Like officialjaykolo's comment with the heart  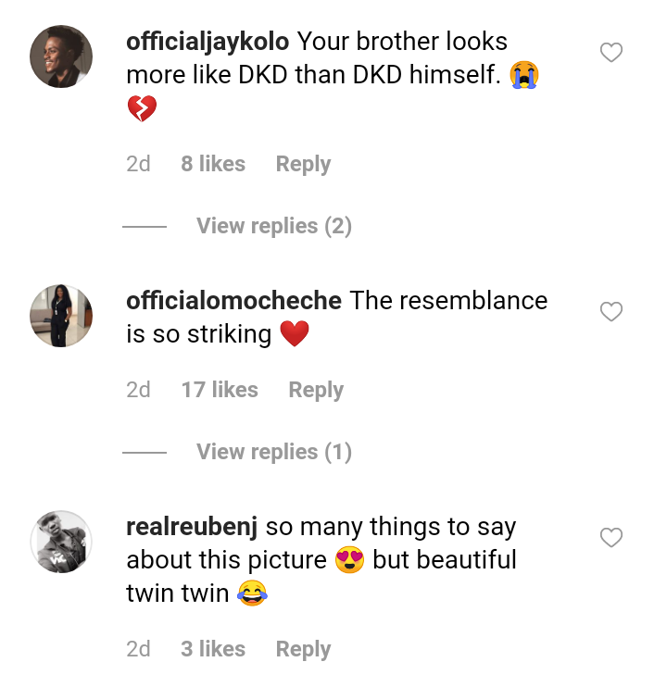point(611,53)
